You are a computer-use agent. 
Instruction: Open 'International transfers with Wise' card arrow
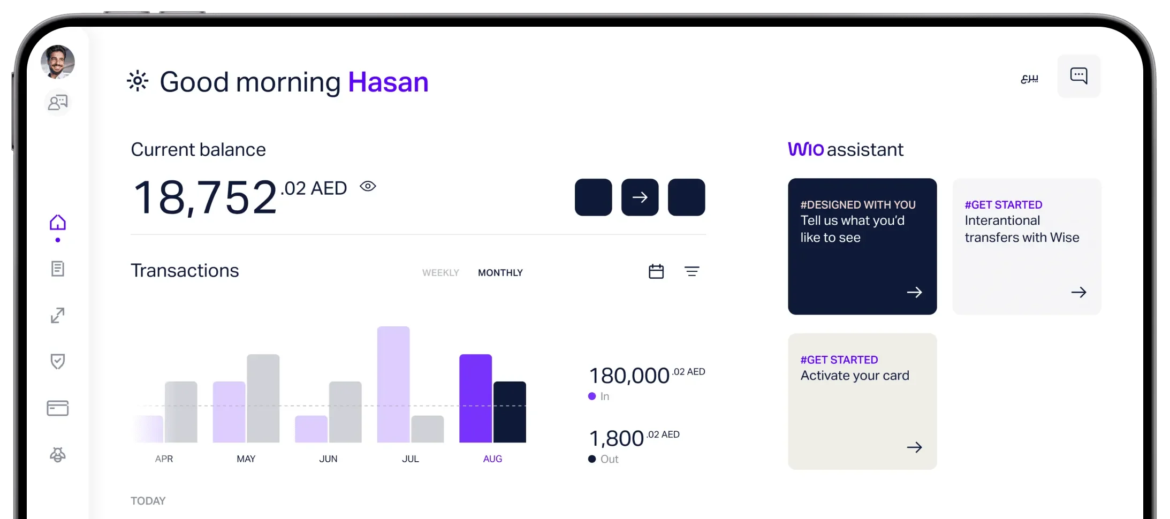1078,292
